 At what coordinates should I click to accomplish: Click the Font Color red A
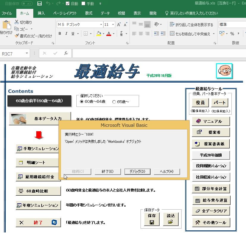coord(109,34)
